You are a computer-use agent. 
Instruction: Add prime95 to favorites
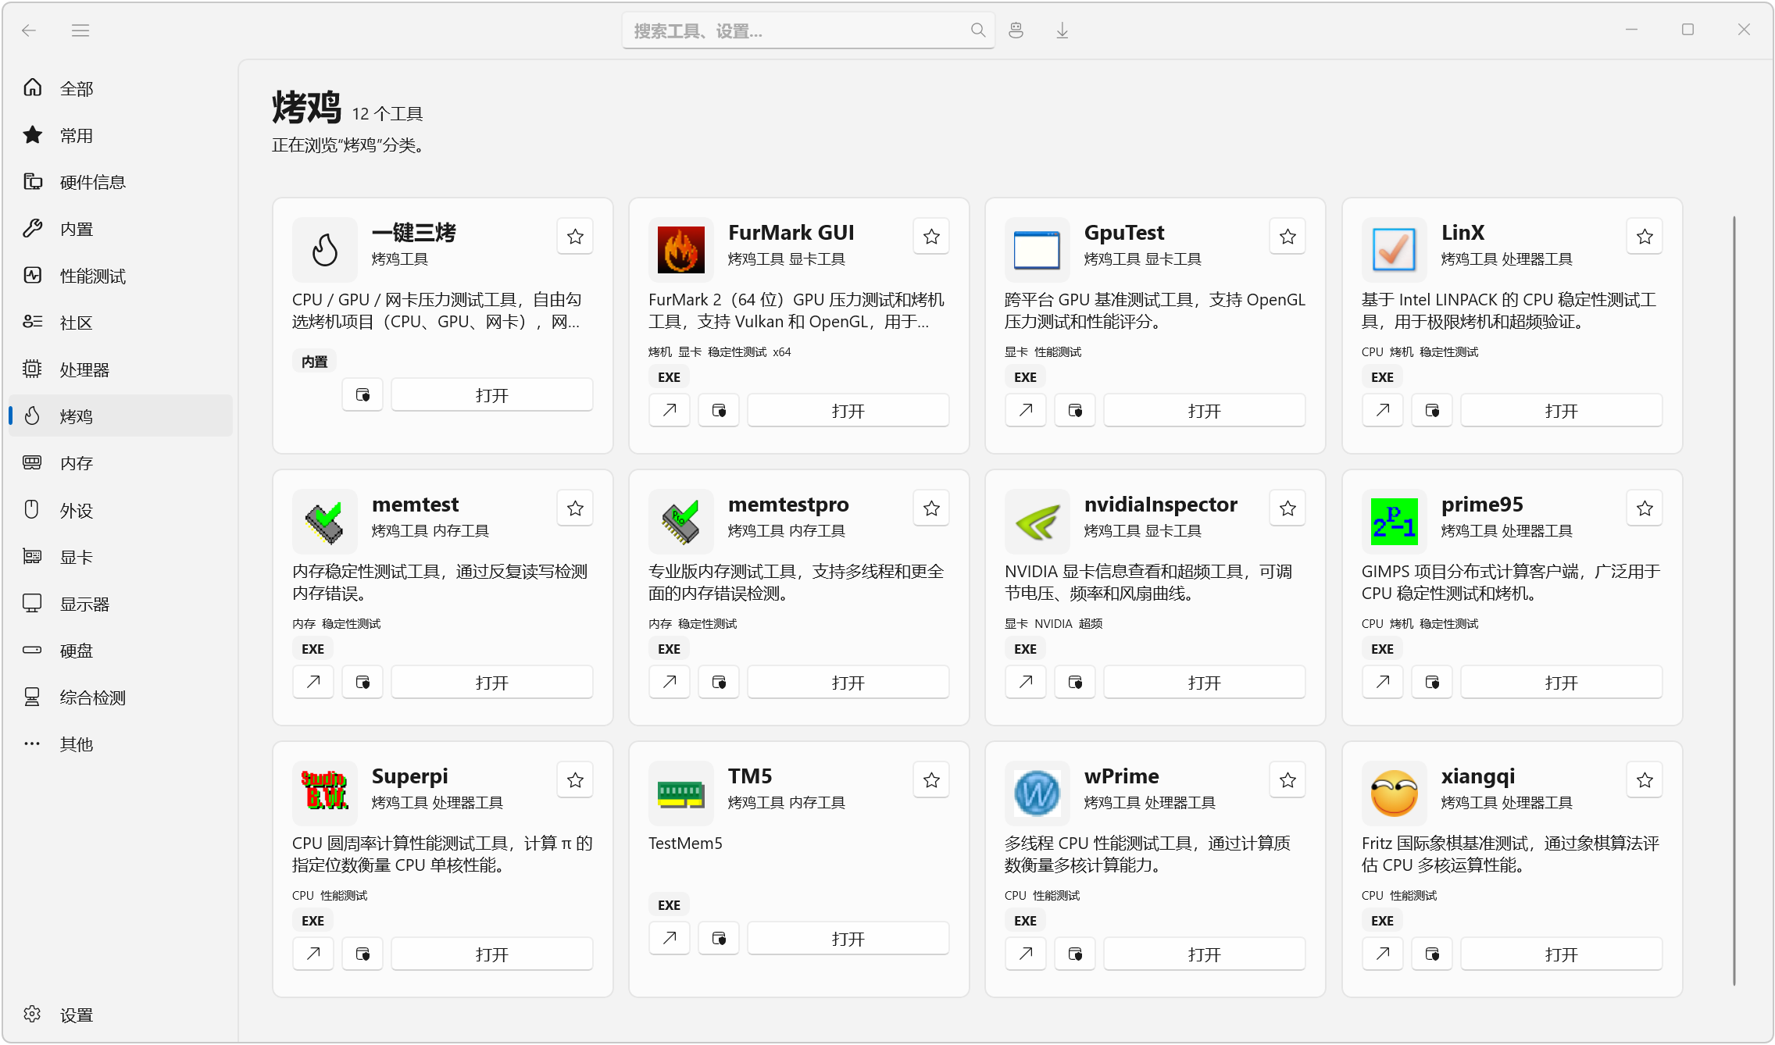point(1645,508)
